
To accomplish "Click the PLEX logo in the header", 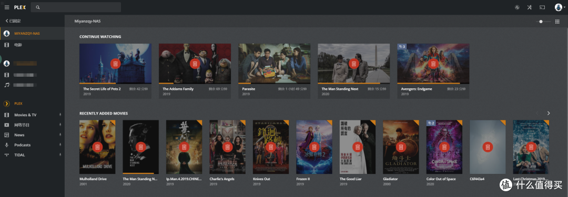I will click(19, 7).
